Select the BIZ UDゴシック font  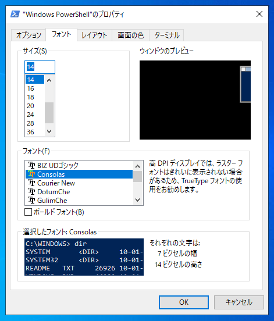(79, 165)
